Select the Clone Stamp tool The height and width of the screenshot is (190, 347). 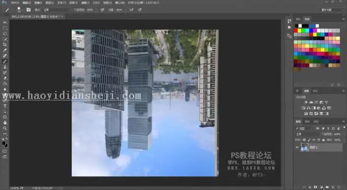click(5, 67)
